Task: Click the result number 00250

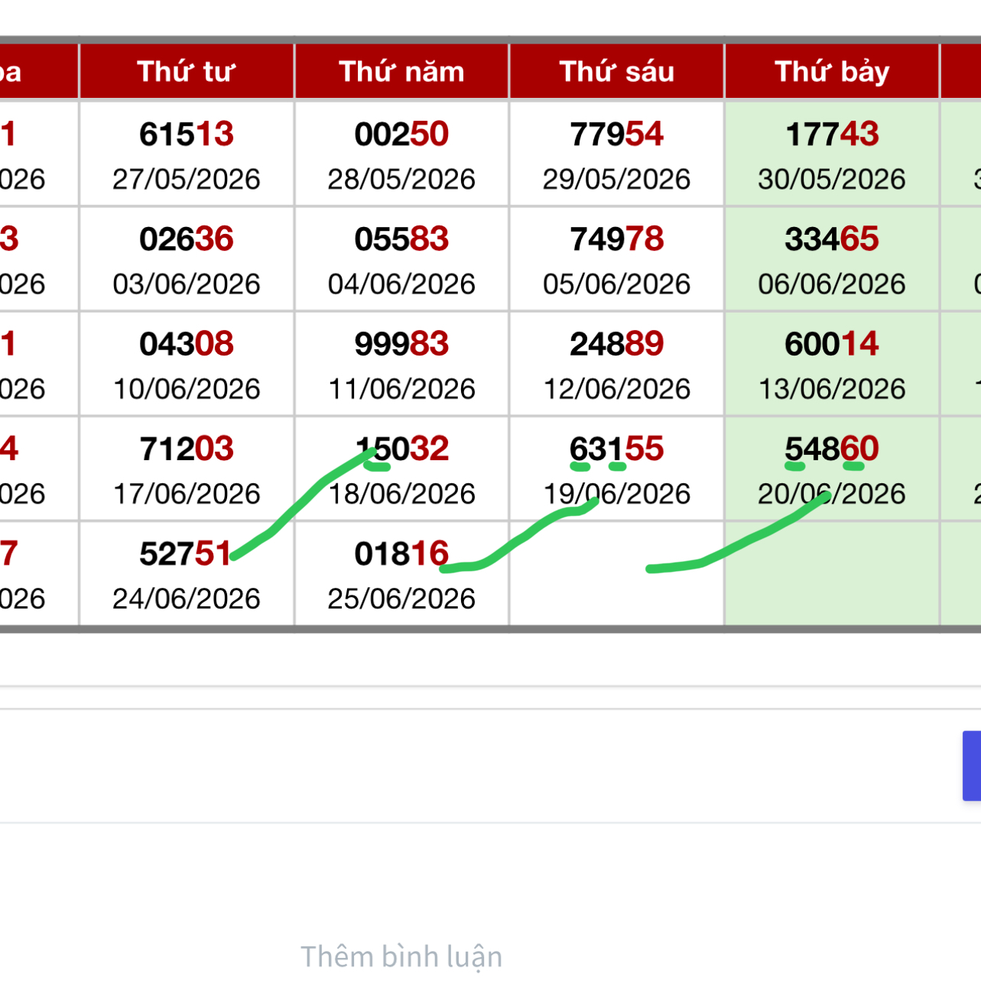Action: (402, 135)
